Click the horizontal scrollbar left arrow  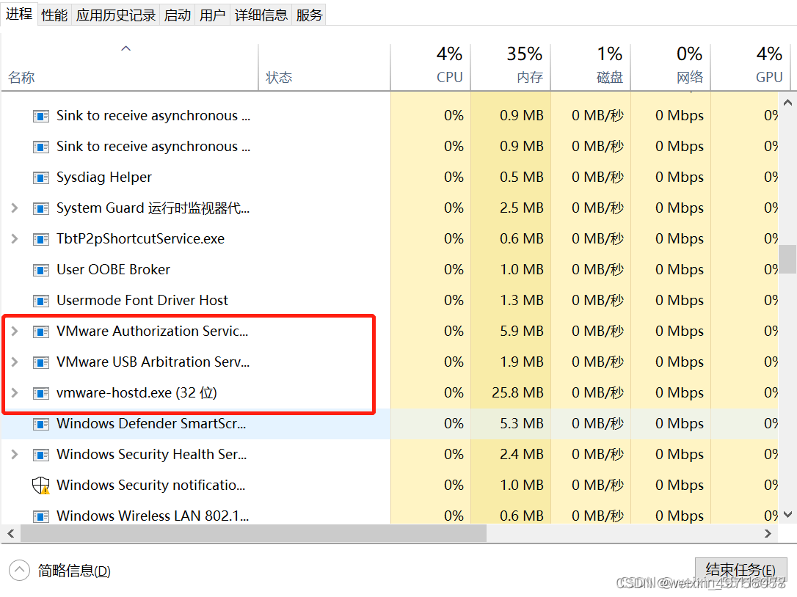point(11,533)
